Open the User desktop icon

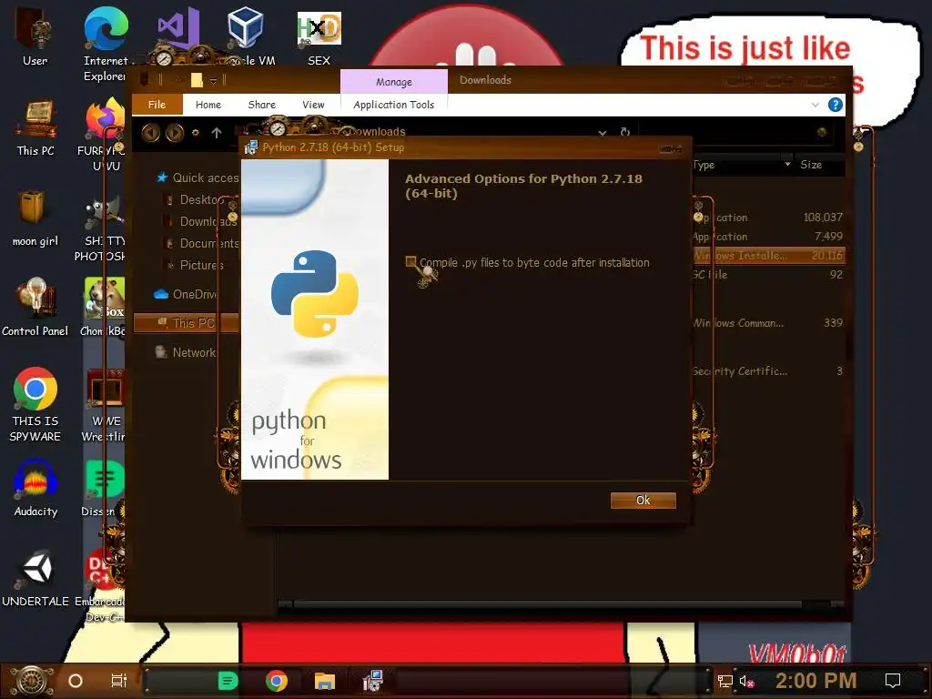point(35,36)
